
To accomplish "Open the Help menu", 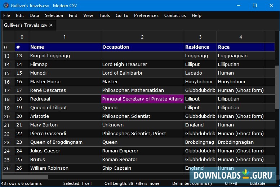I will click(196, 15).
